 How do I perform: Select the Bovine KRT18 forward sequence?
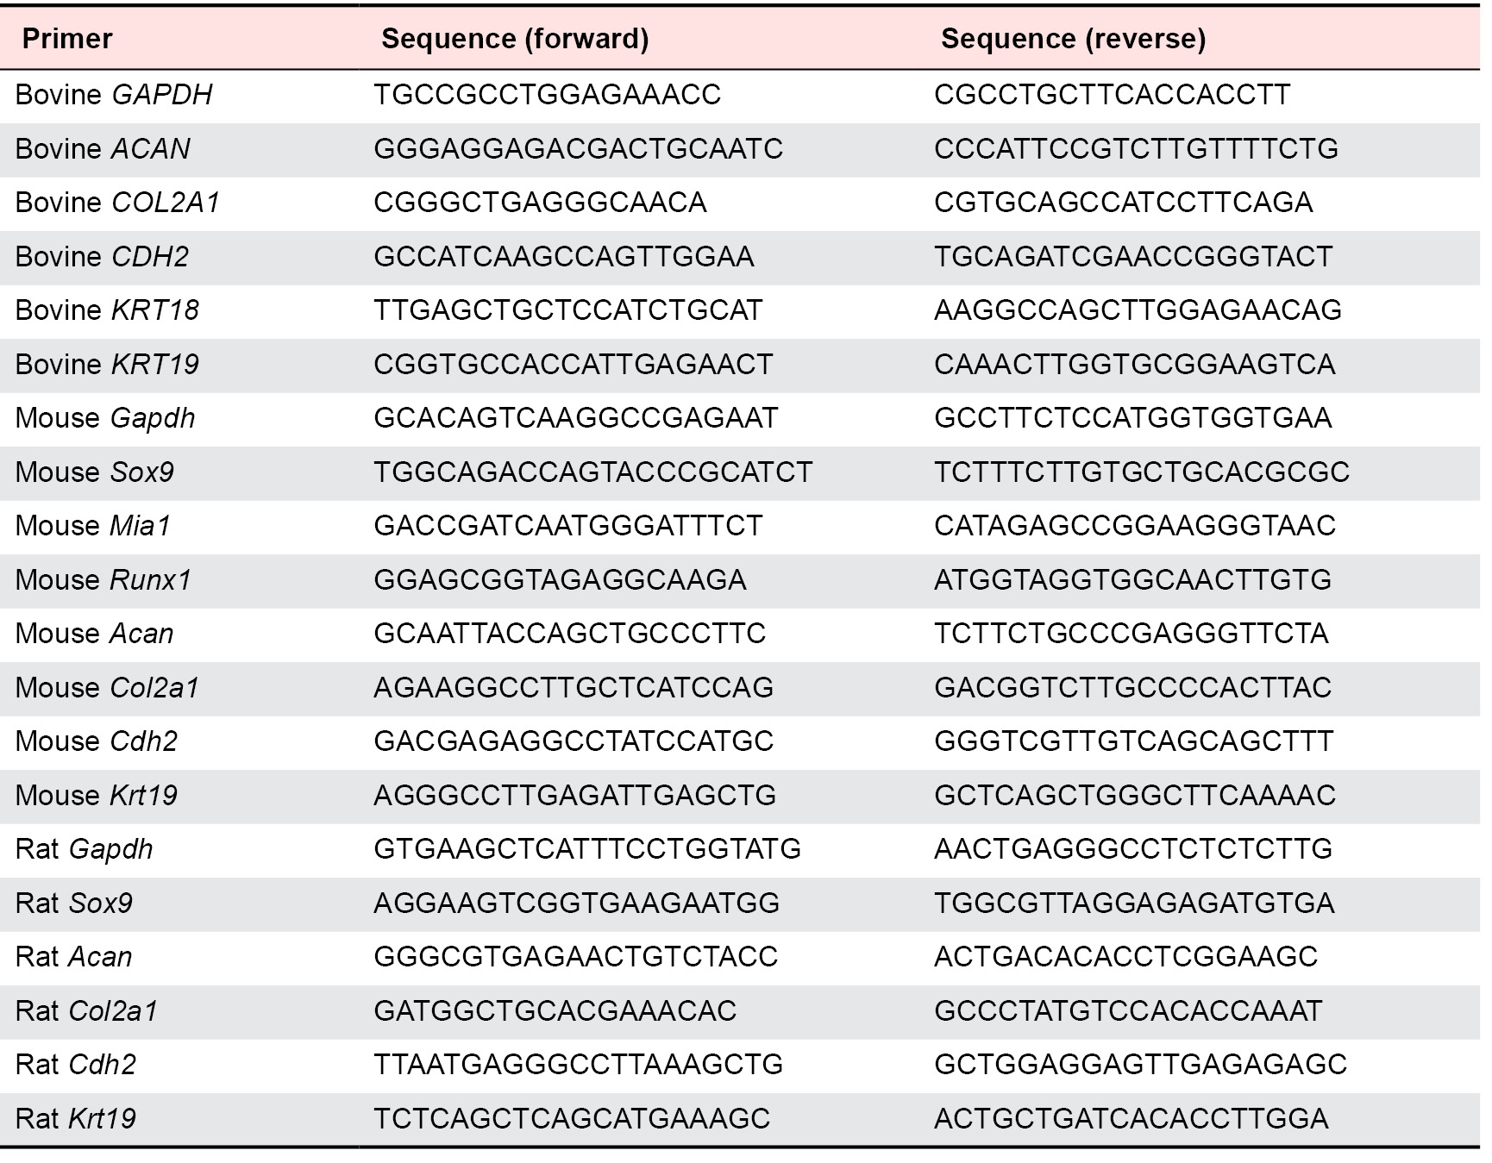tap(567, 310)
